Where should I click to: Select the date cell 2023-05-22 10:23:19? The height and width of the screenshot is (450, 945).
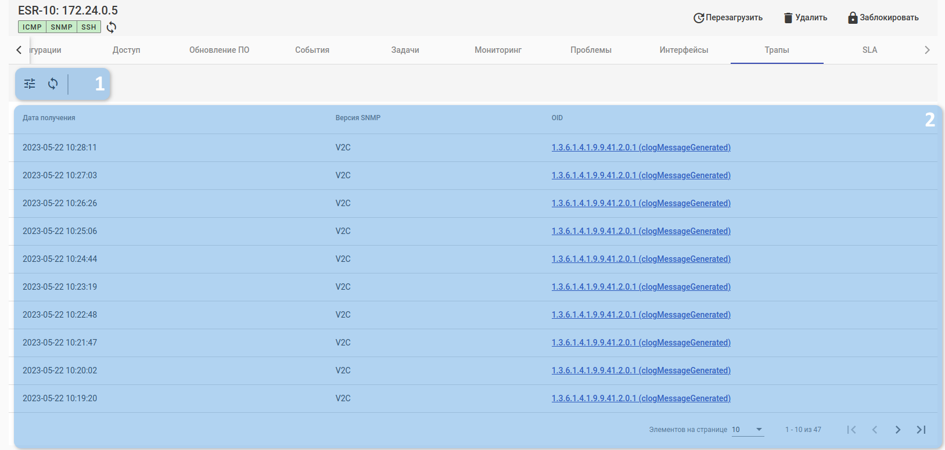point(60,287)
